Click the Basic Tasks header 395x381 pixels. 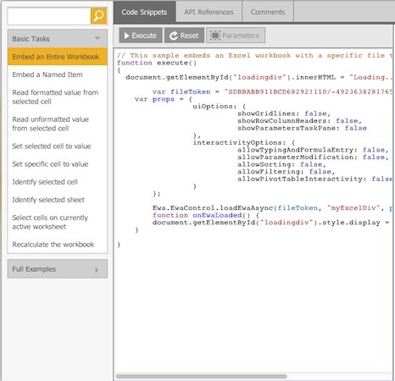[x=58, y=39]
